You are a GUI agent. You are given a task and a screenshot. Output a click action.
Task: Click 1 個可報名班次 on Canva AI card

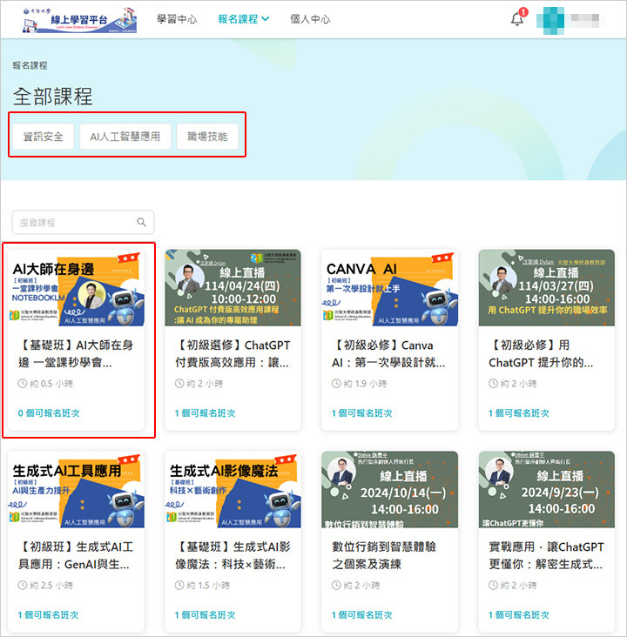click(x=362, y=413)
